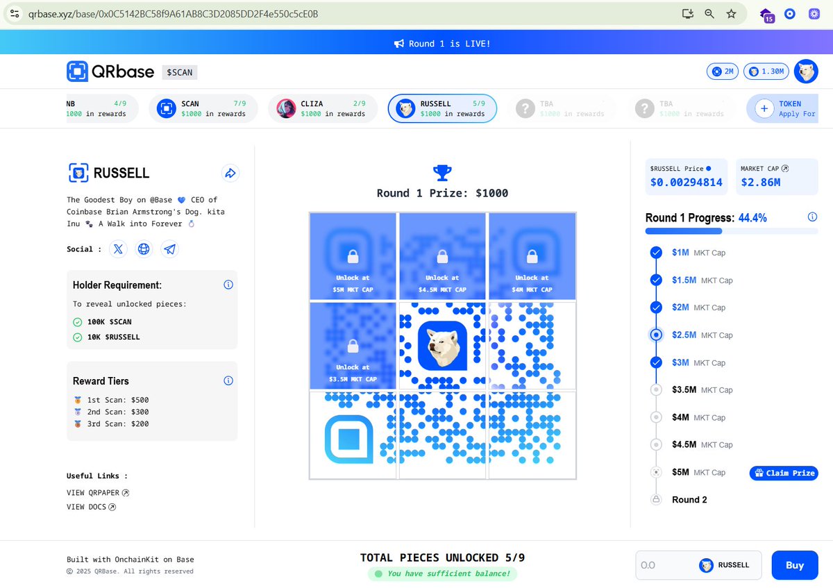This screenshot has width=833, height=588.
Task: Open the site information icon in address bar
Action: click(15, 13)
